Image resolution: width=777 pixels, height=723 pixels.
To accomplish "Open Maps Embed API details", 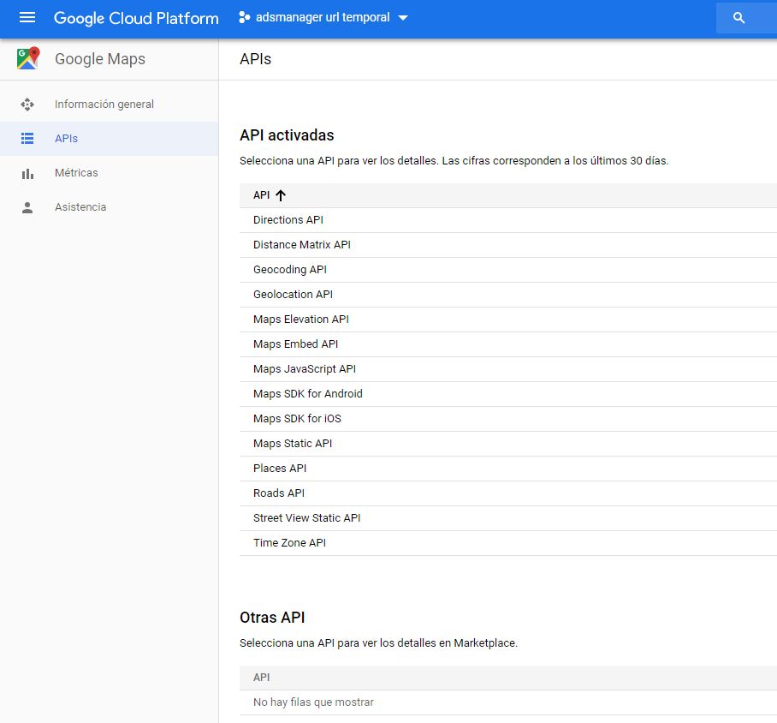I will [295, 344].
